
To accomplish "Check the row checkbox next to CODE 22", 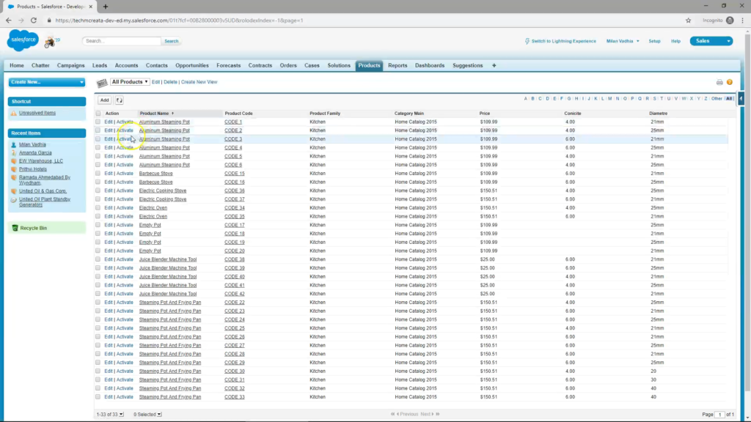I will [98, 302].
